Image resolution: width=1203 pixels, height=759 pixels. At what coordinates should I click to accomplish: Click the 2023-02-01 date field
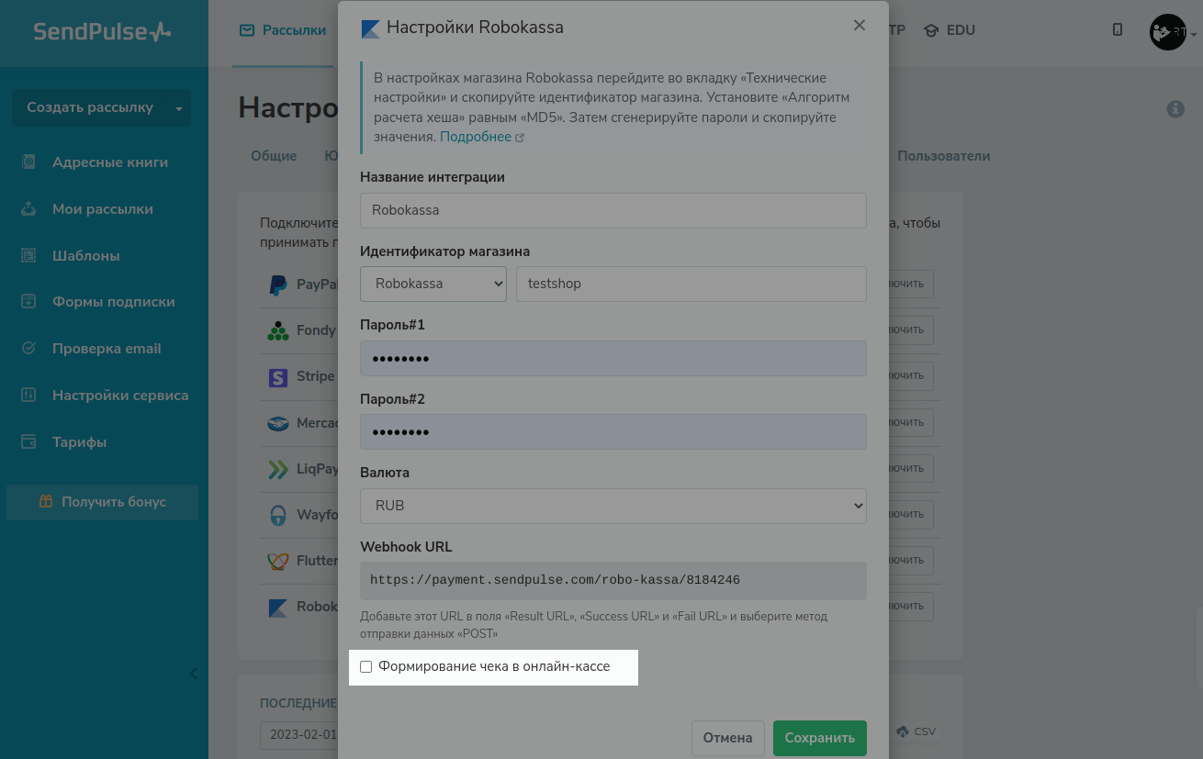pos(298,735)
